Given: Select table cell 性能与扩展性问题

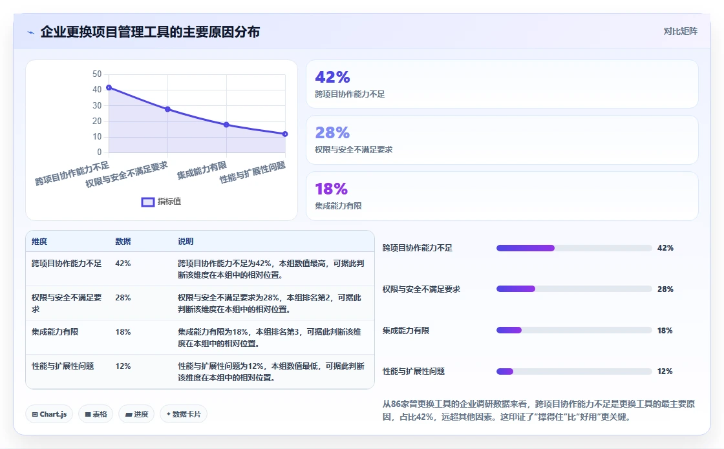Looking at the screenshot, I should 63,366.
